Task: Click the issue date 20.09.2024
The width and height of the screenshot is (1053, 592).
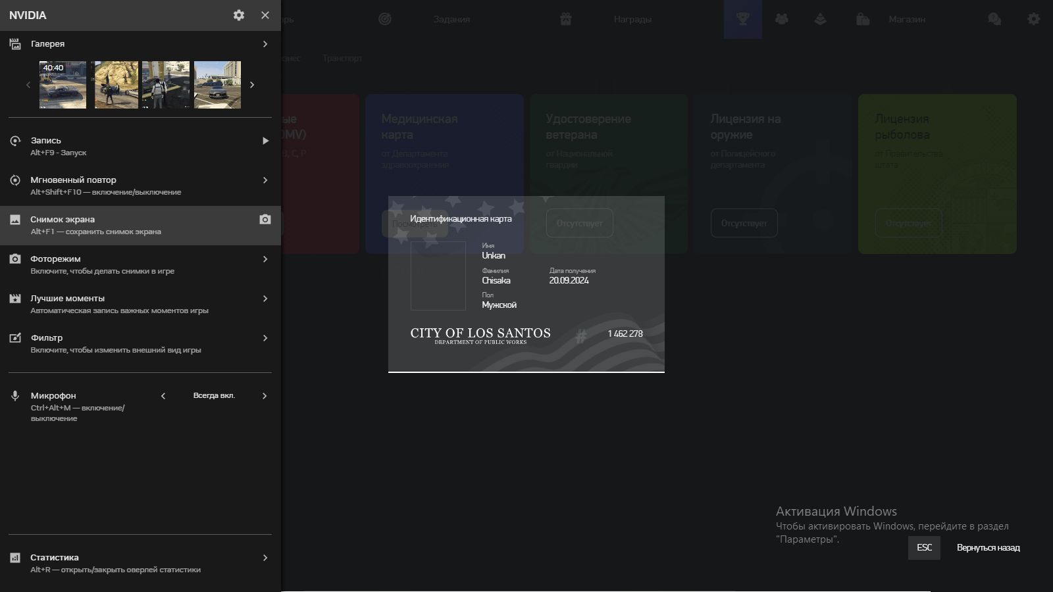Action: (569, 280)
